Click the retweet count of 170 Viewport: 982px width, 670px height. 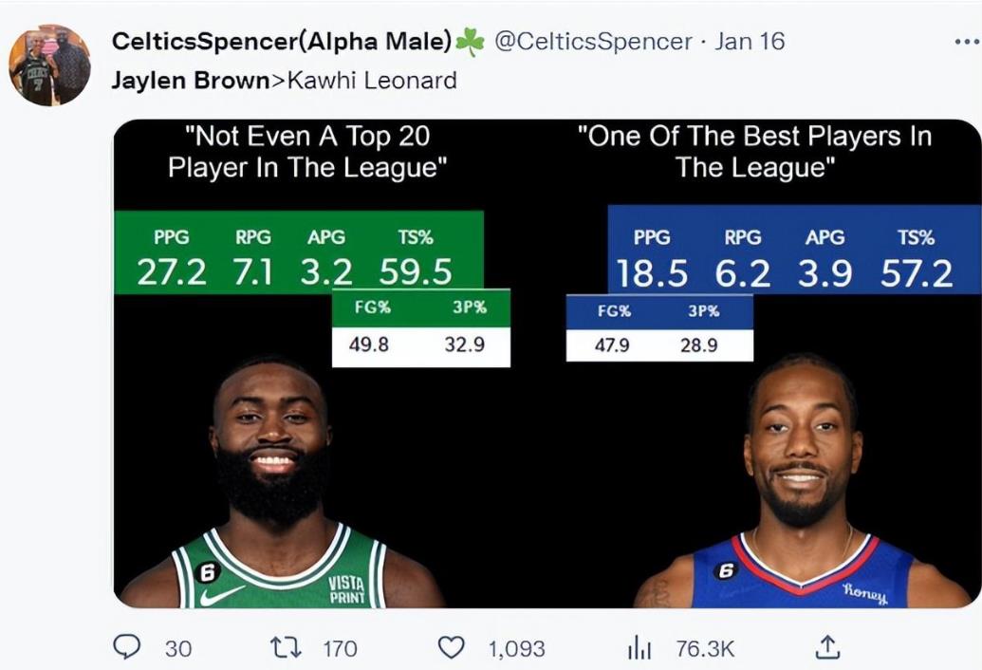[340, 649]
